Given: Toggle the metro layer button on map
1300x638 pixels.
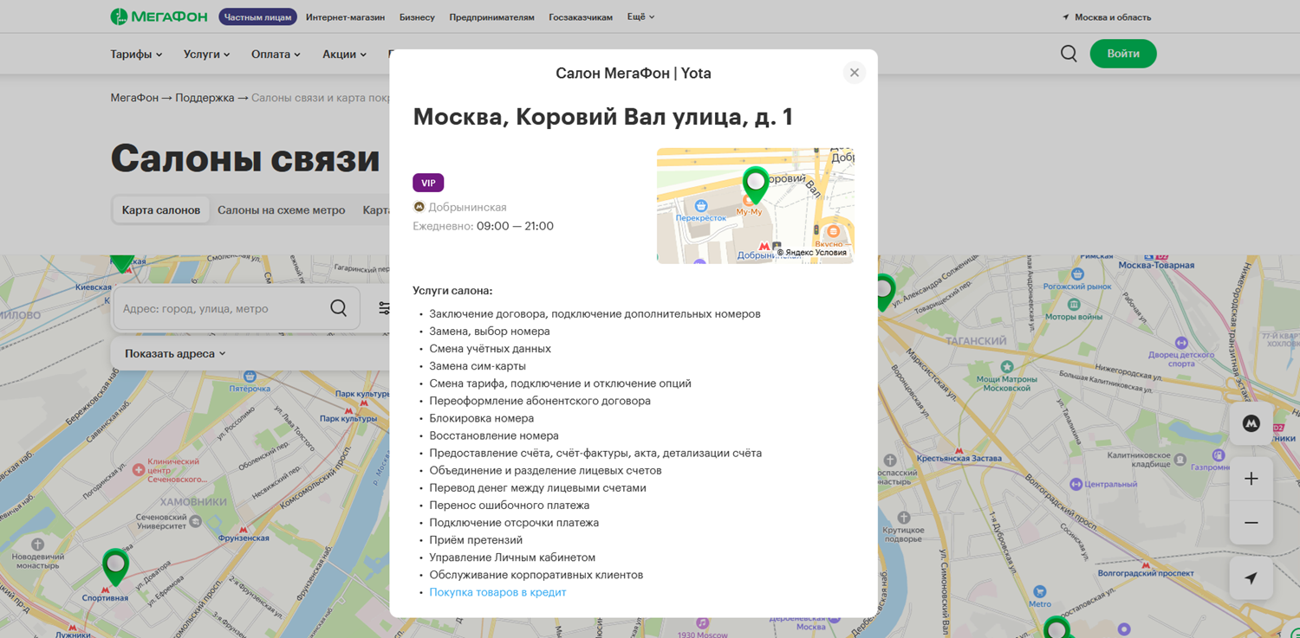Looking at the screenshot, I should 1251,423.
